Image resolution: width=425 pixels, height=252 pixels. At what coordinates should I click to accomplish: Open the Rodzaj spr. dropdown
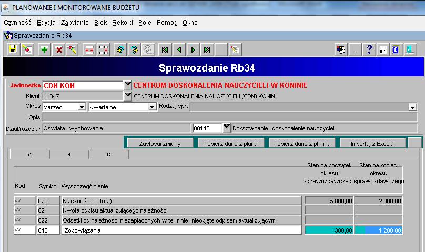(x=412, y=107)
